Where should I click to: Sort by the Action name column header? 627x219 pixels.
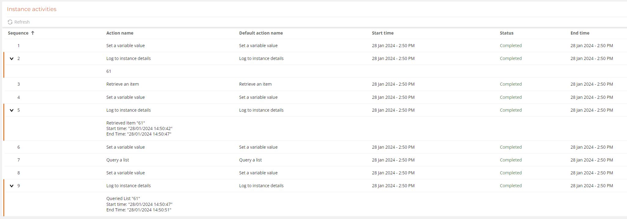(120, 33)
